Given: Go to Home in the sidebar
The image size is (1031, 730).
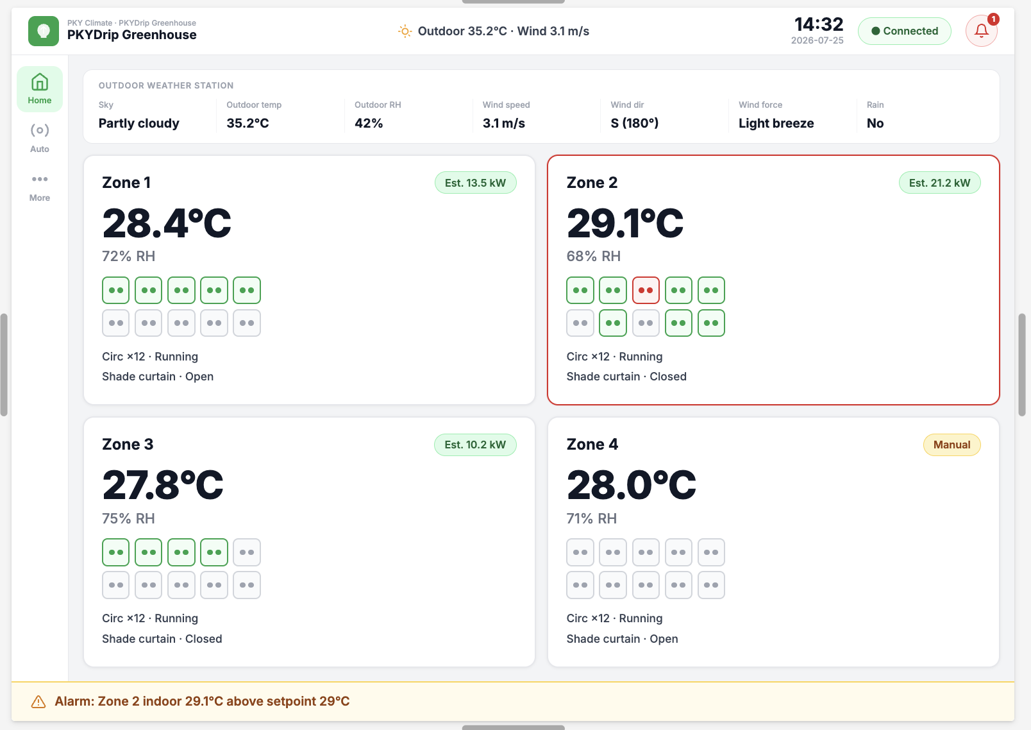Looking at the screenshot, I should tap(40, 89).
